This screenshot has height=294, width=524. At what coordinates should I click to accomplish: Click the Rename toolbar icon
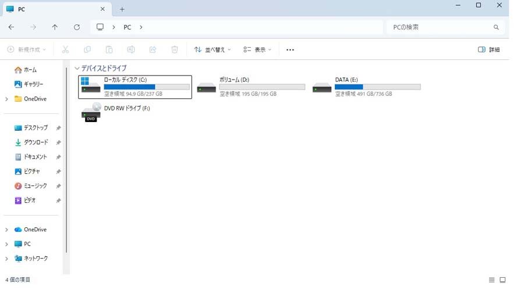[x=131, y=49]
